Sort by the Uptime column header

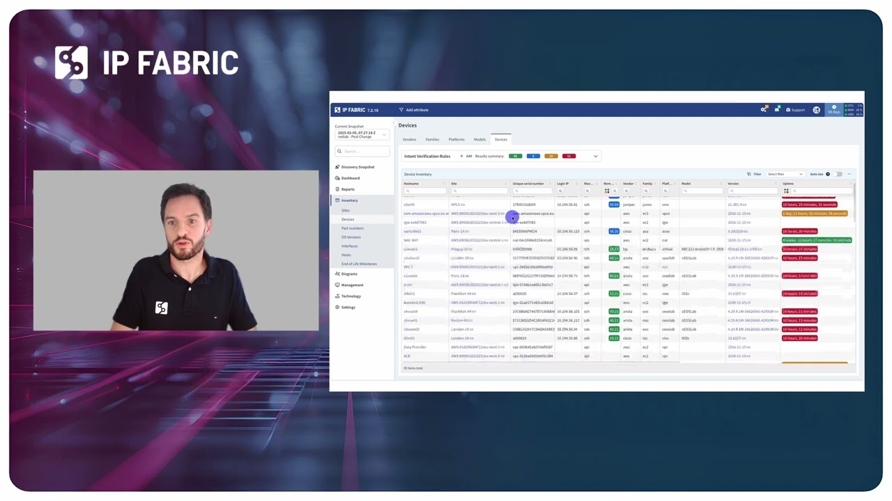tap(788, 184)
